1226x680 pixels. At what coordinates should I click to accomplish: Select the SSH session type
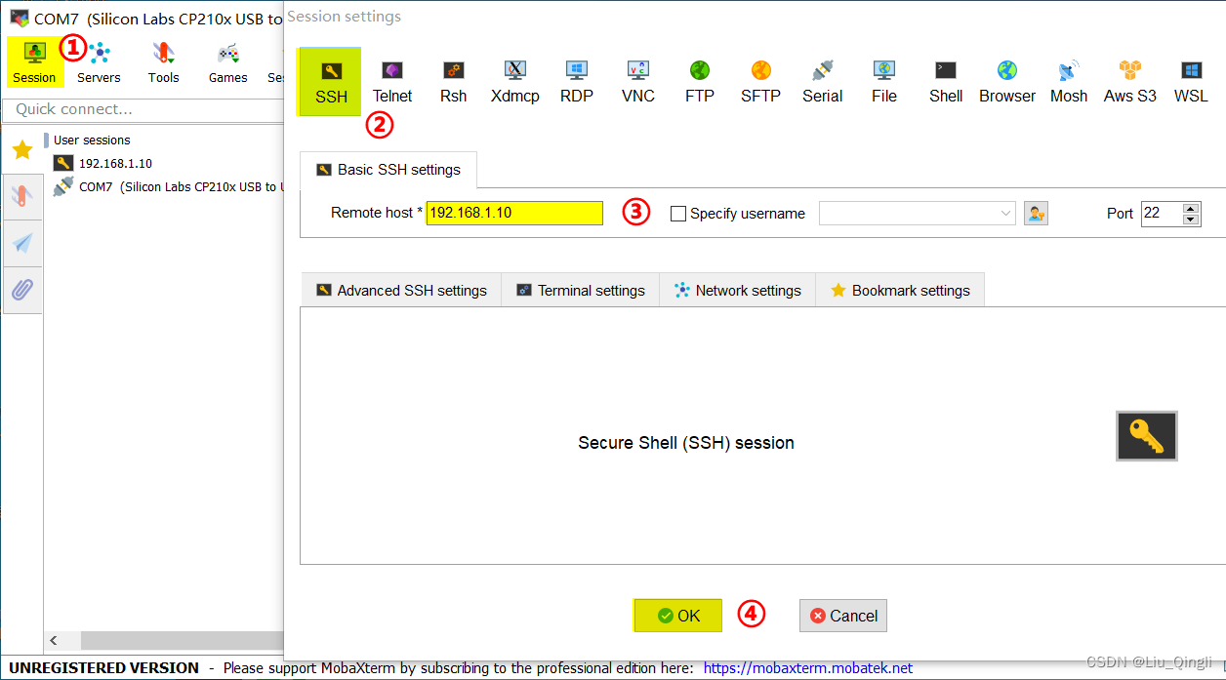(331, 81)
